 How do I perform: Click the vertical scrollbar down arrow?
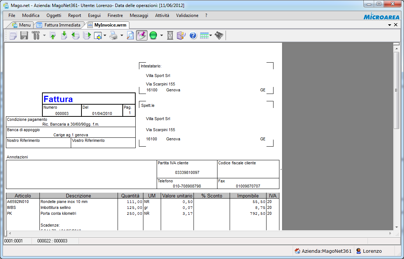397,227
